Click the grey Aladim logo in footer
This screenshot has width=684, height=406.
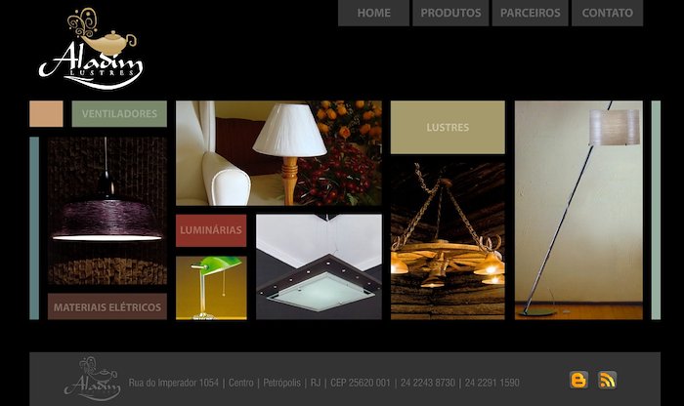click(92, 378)
